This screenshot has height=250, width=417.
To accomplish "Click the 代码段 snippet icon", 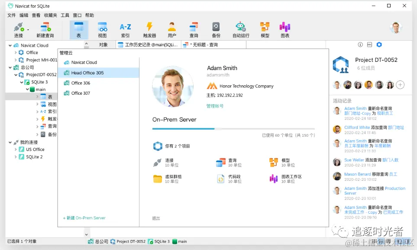I will [221, 179].
